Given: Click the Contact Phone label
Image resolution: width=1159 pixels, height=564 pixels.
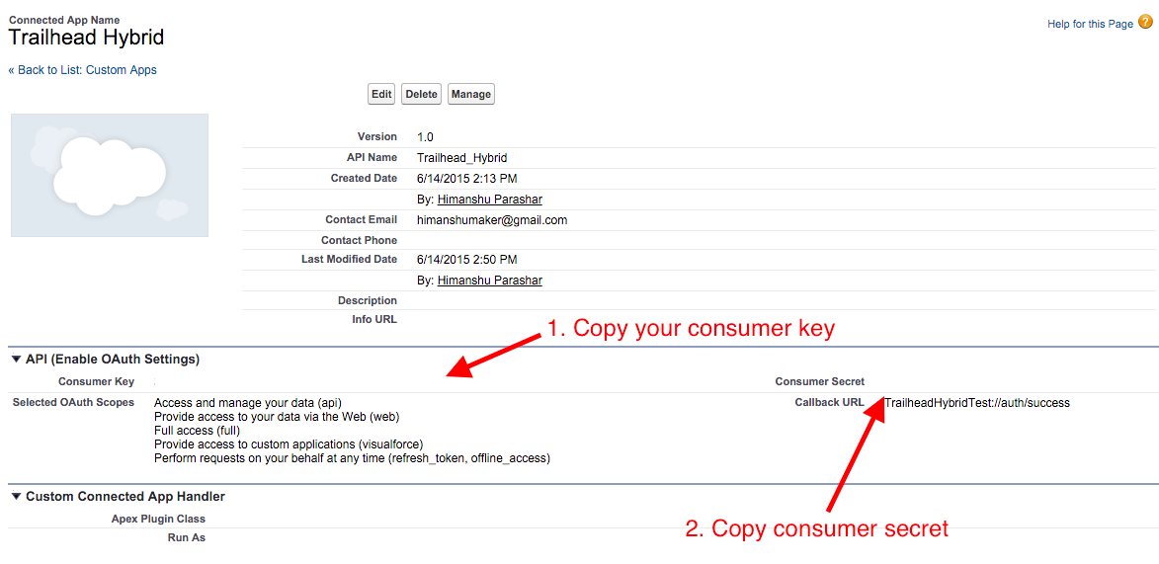Looking at the screenshot, I should [x=360, y=240].
